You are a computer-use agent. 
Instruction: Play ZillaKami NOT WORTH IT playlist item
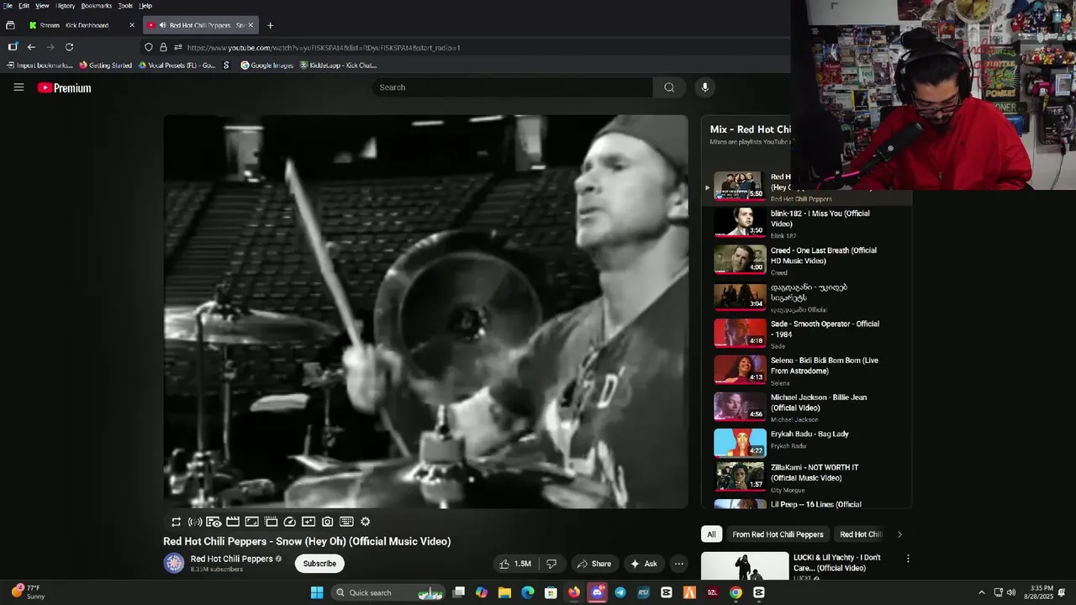coord(807,477)
